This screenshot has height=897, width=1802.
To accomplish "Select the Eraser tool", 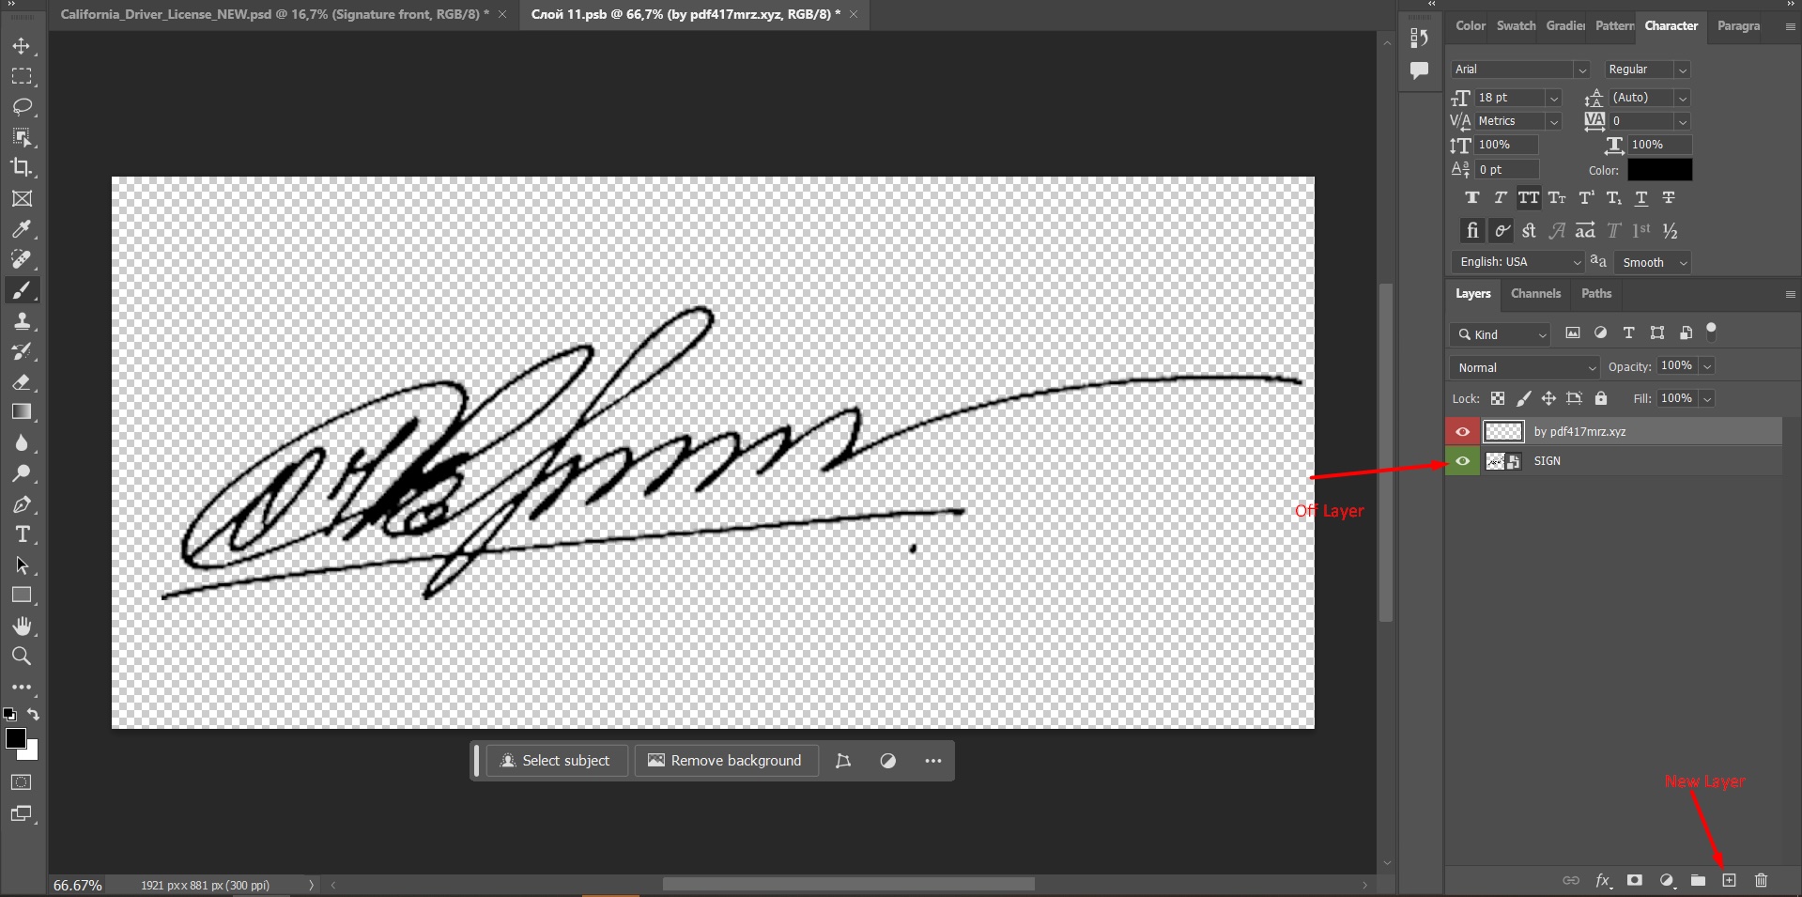I will 23,381.
